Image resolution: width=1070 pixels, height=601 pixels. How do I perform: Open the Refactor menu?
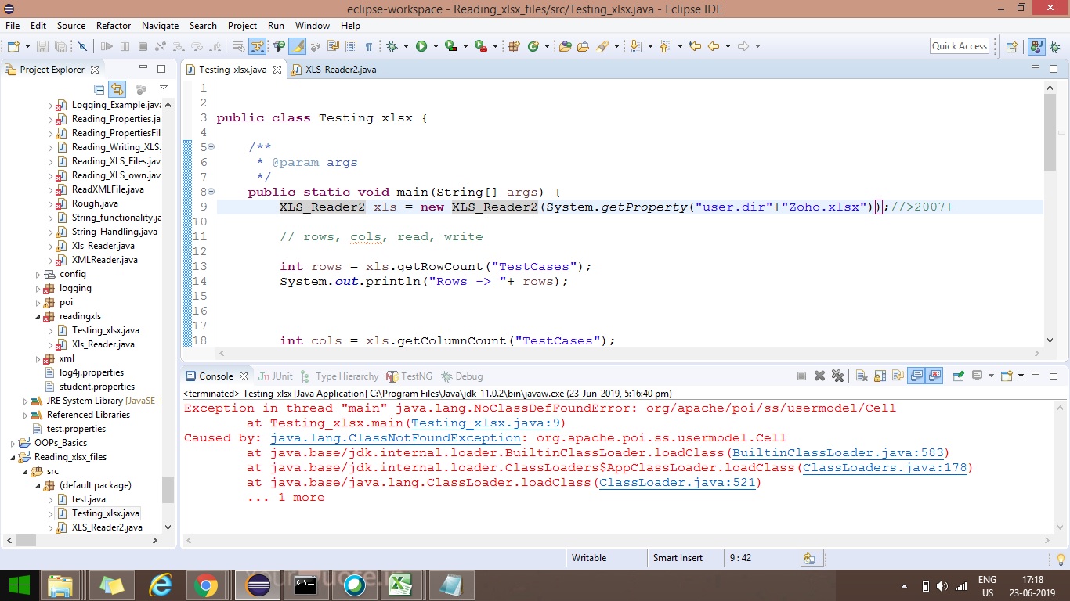point(114,26)
